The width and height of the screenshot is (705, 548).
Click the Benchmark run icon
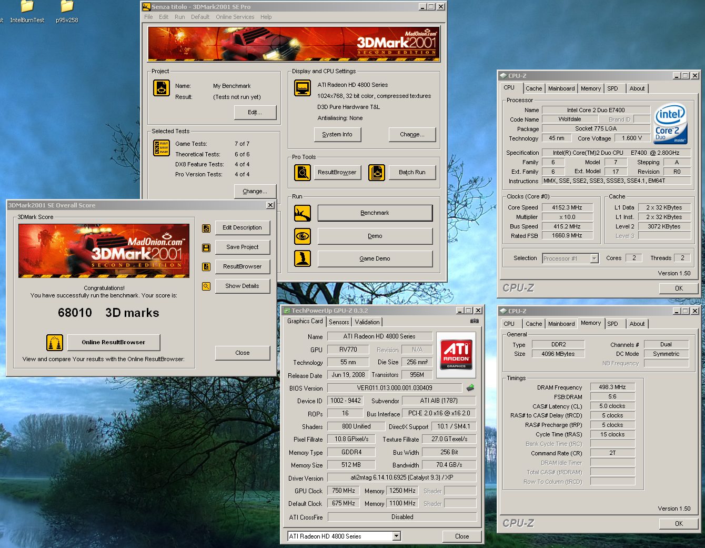coord(303,213)
